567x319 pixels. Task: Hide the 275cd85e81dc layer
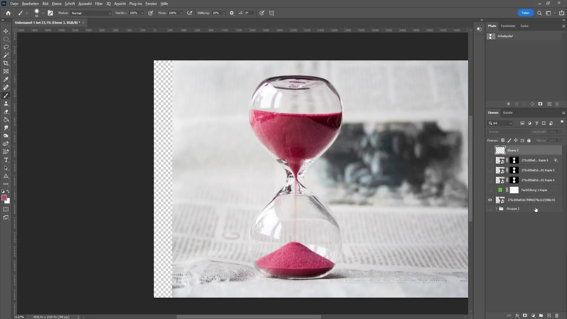[490, 200]
